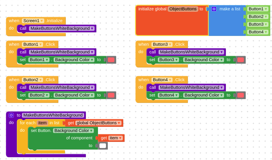Click the make a list mutator gear icon

(x=214, y=9)
